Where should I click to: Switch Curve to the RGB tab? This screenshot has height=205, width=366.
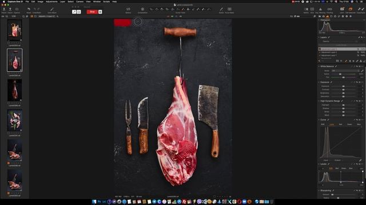(x=323, y=124)
